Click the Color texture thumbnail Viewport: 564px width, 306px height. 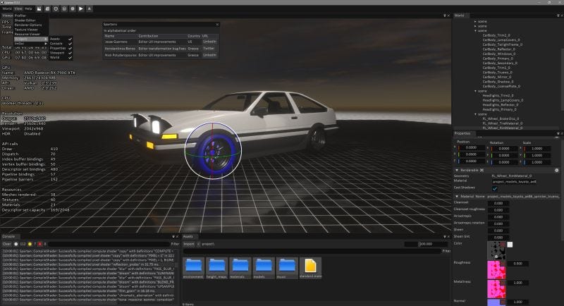[x=496, y=250]
